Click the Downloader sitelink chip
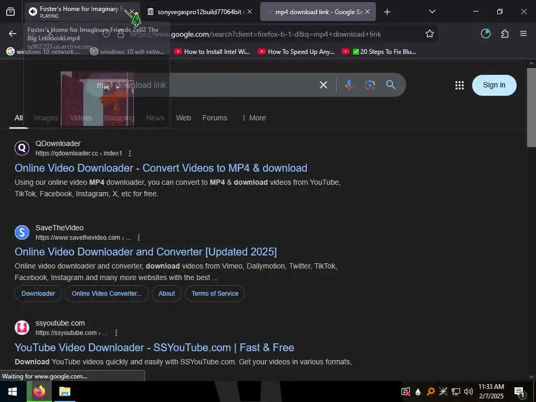The image size is (536, 402). tap(38, 294)
